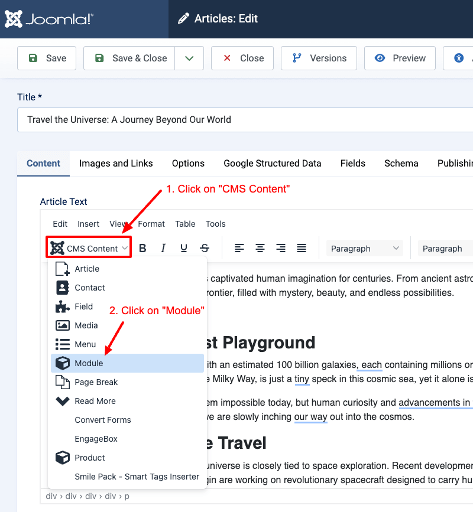The image size is (473, 512).
Task: Choose Convert Forms menu entry
Action: pyautogui.click(x=128, y=420)
